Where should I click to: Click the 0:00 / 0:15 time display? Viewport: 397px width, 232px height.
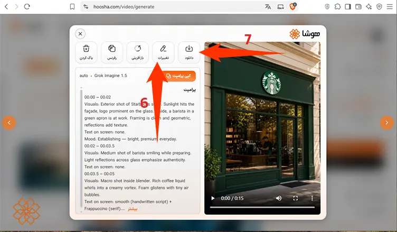pyautogui.click(x=232, y=198)
